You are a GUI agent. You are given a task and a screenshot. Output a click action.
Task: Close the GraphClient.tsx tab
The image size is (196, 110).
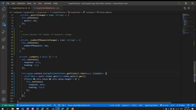pos(29,8)
